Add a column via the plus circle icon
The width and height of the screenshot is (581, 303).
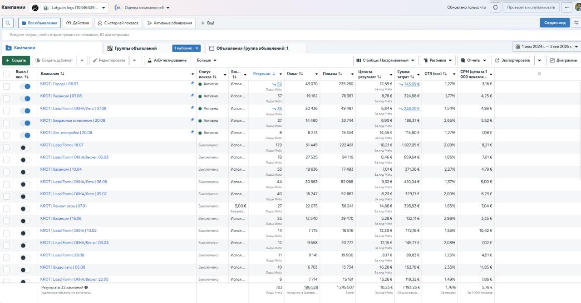[539, 74]
